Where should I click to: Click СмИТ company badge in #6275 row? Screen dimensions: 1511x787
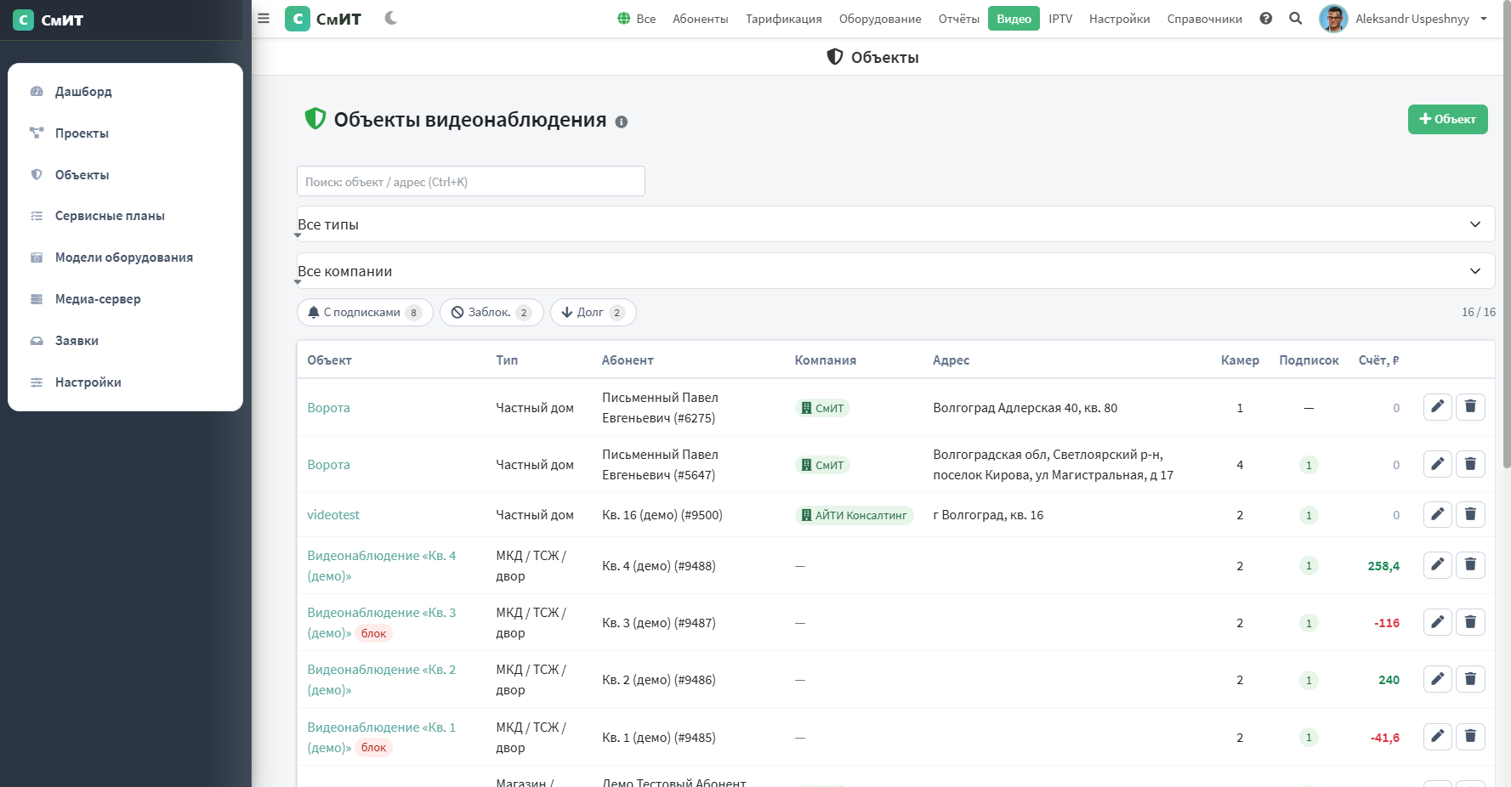[822, 408]
